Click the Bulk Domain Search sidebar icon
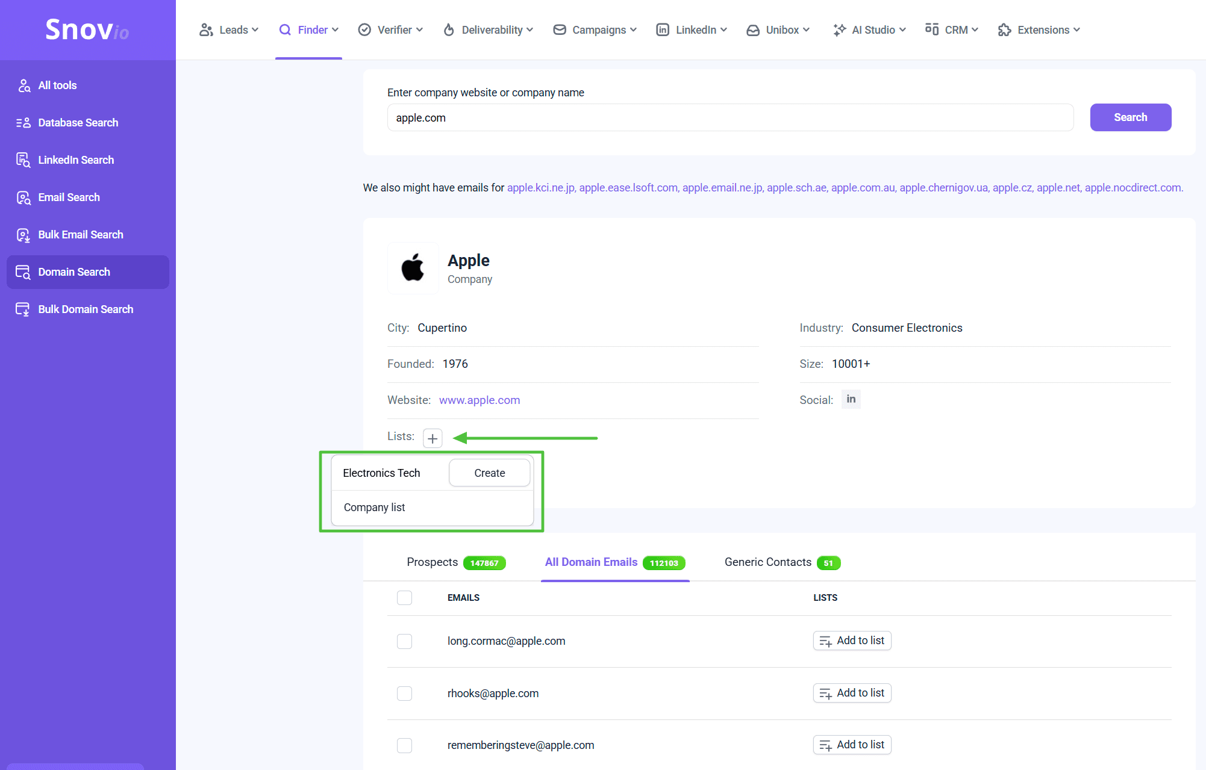1206x770 pixels. point(23,309)
